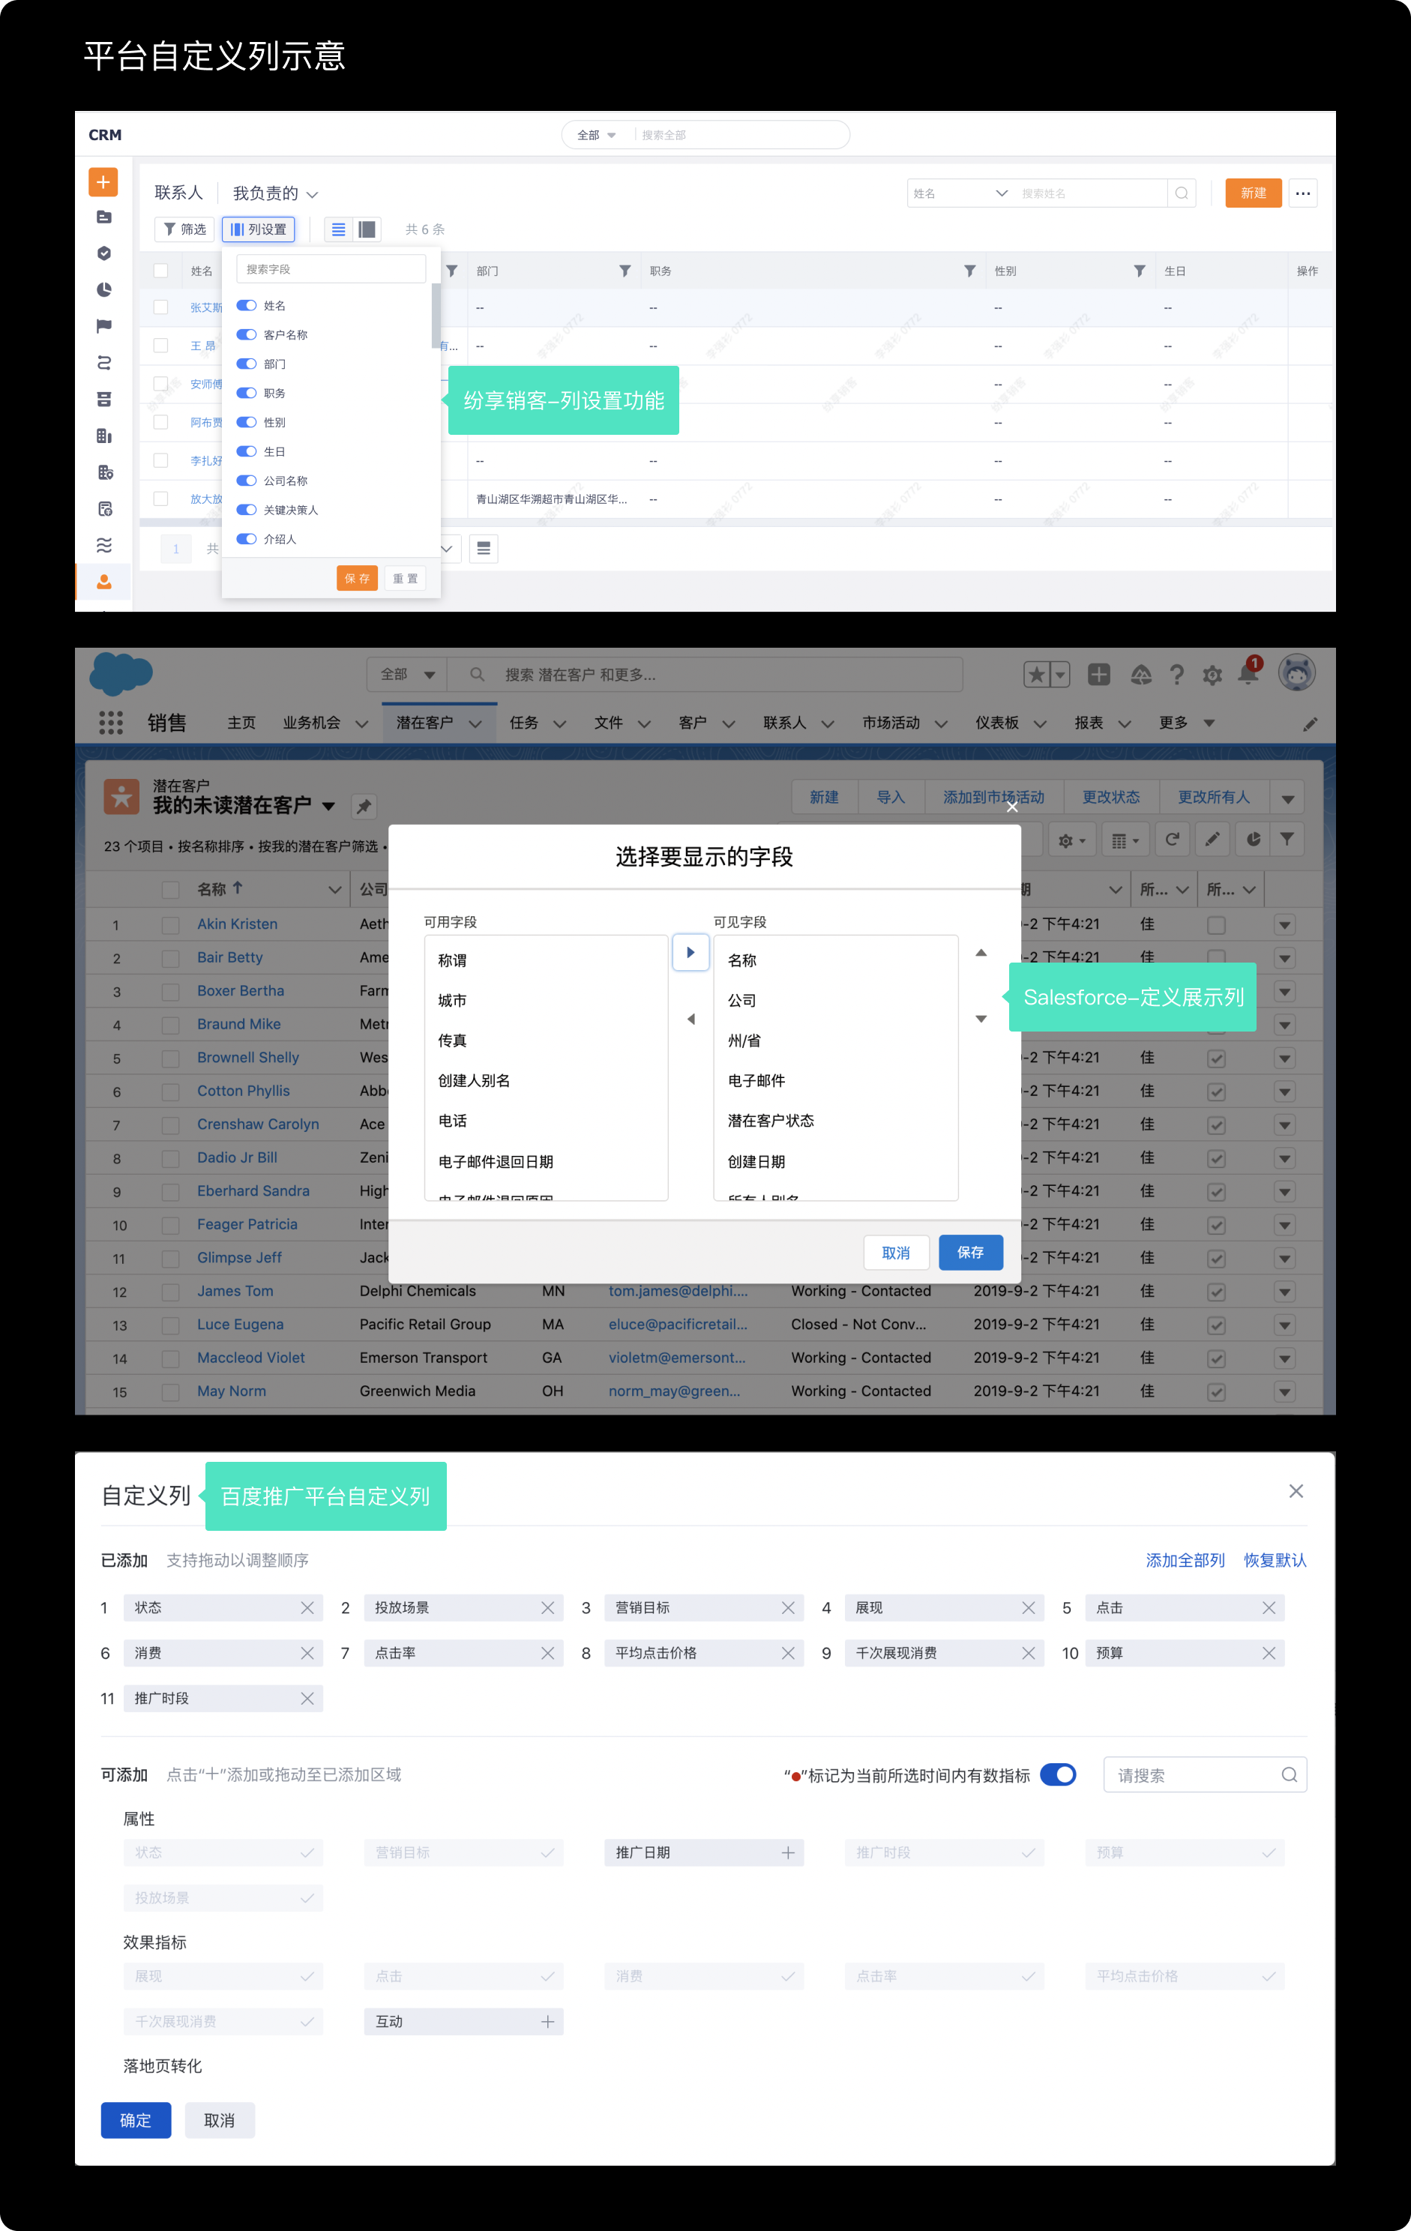Viewport: 1411px width, 2231px height.
Task: Click the 添加全部列 link
Action: (x=1185, y=1560)
